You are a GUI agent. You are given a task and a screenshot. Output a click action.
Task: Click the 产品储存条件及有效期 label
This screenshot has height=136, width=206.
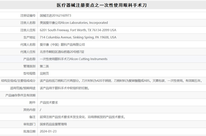pos(20,95)
